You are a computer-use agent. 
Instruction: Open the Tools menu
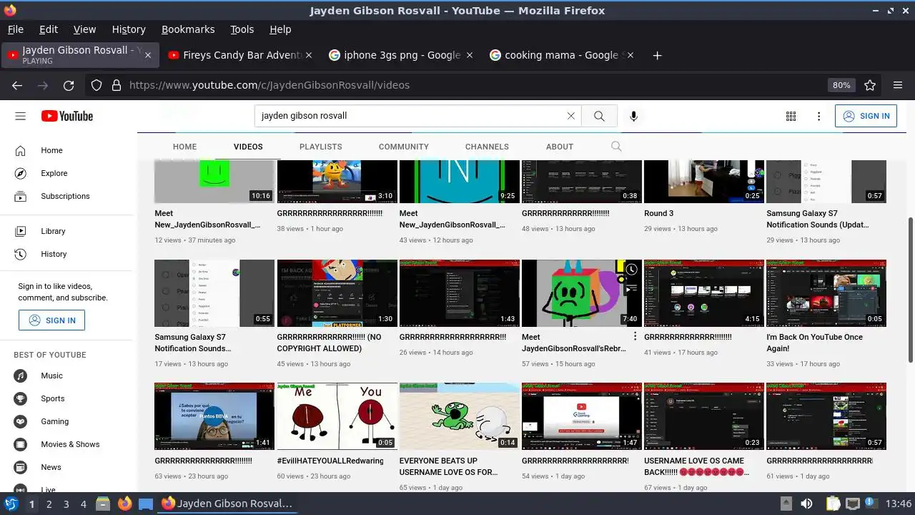tap(242, 29)
